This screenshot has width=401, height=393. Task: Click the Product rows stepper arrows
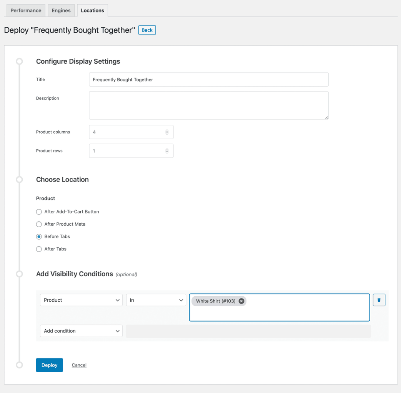tap(167, 151)
